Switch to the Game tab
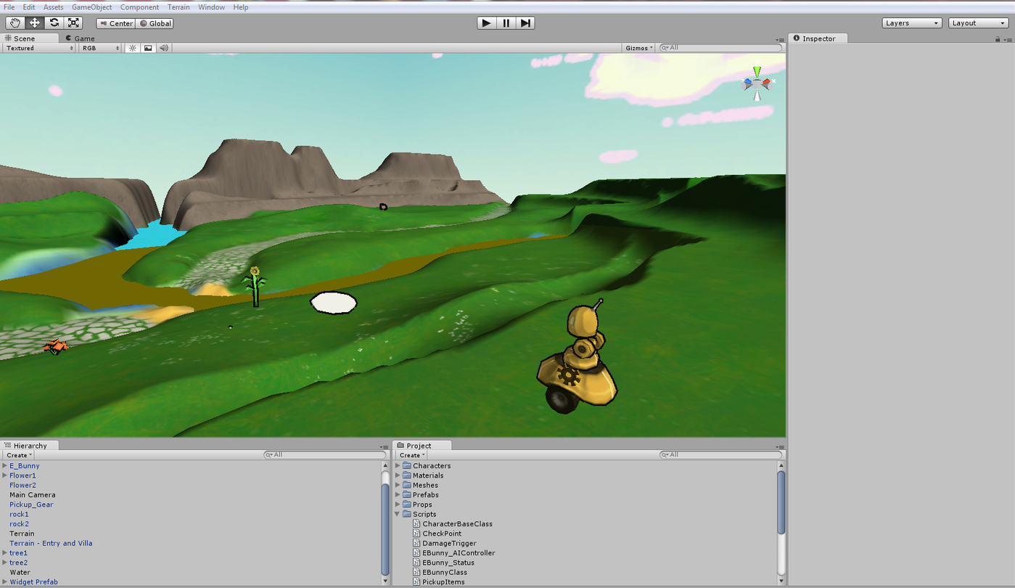Viewport: 1015px width, 588px height. 80,38
